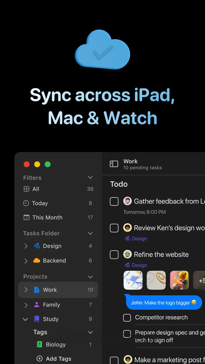Expand the Work project arrow
This screenshot has width=205, height=364.
pos(26,290)
